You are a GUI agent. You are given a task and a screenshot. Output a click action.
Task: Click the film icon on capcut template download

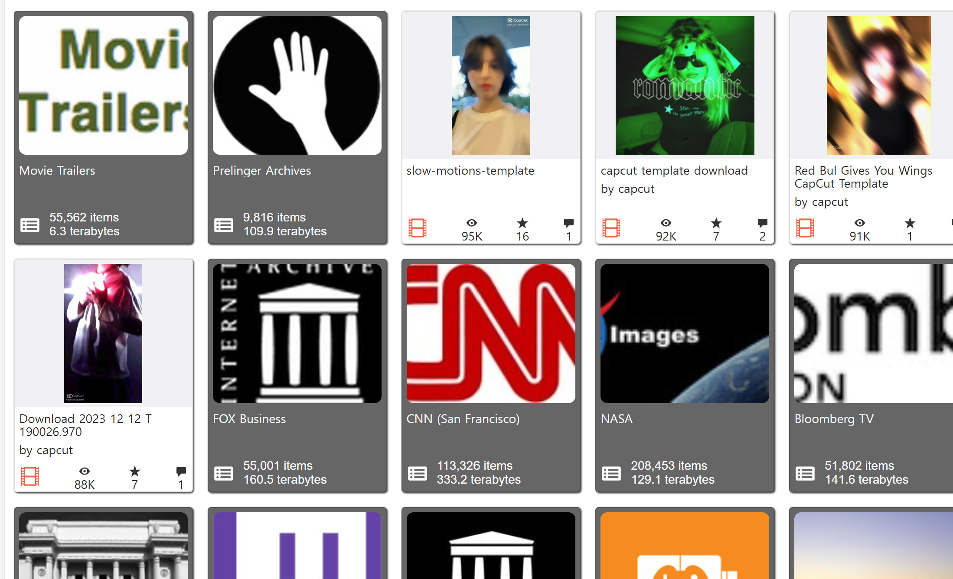coord(611,228)
